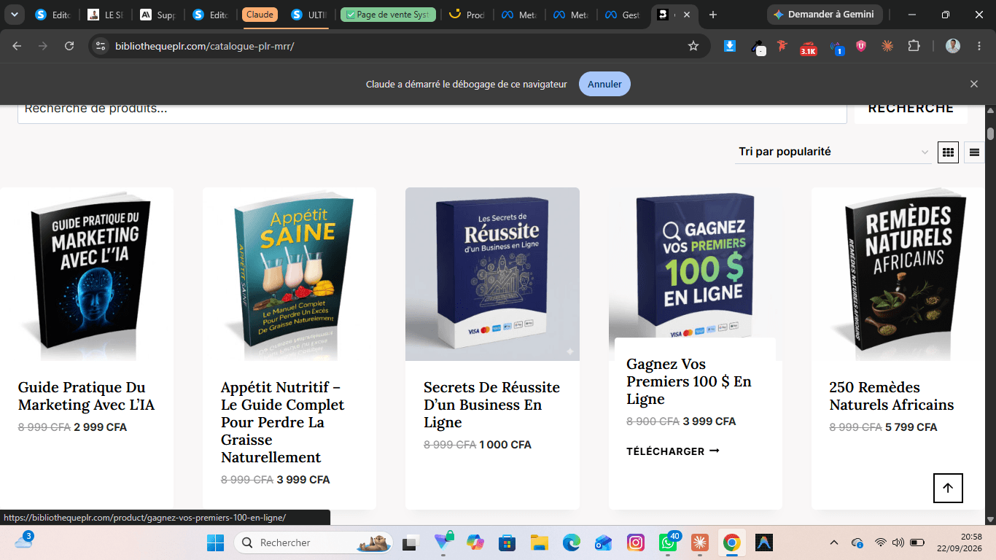The width and height of the screenshot is (996, 560).
Task: Open the Claude app in taskbar
Action: (700, 542)
